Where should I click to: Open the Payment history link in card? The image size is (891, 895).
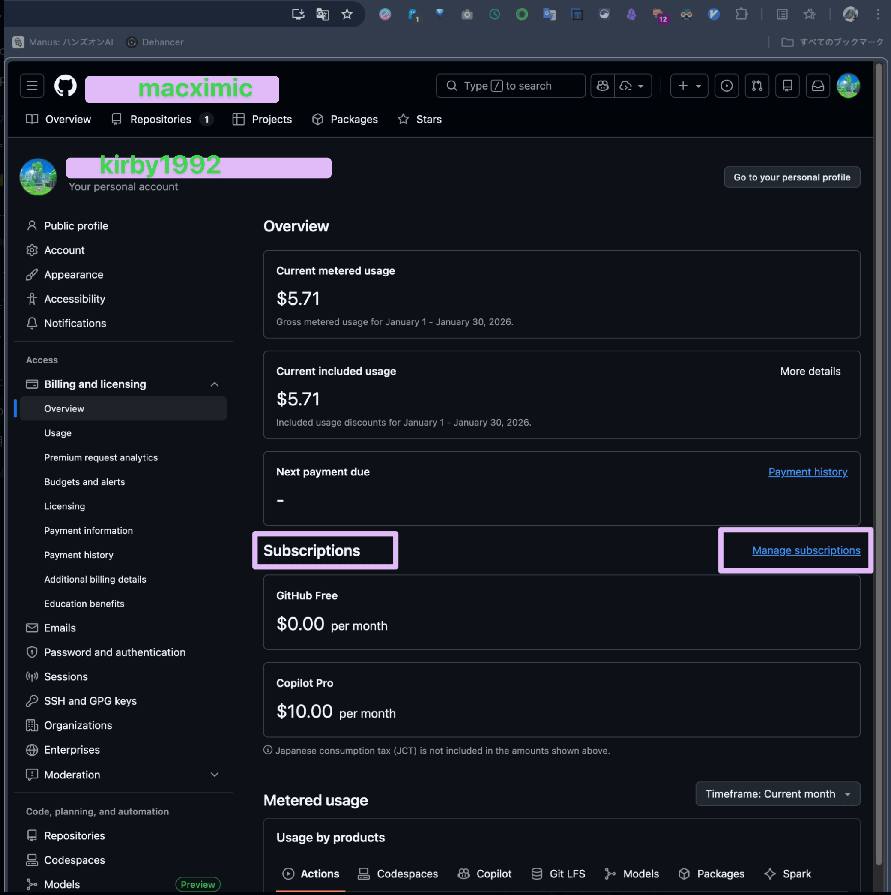(x=807, y=472)
